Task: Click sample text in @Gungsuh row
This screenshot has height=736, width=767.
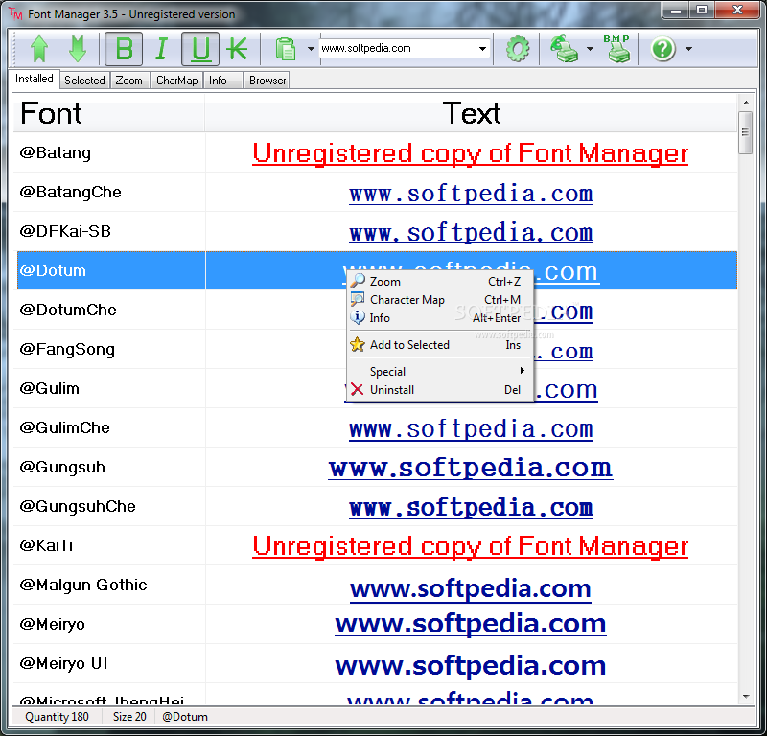Action: pos(471,468)
